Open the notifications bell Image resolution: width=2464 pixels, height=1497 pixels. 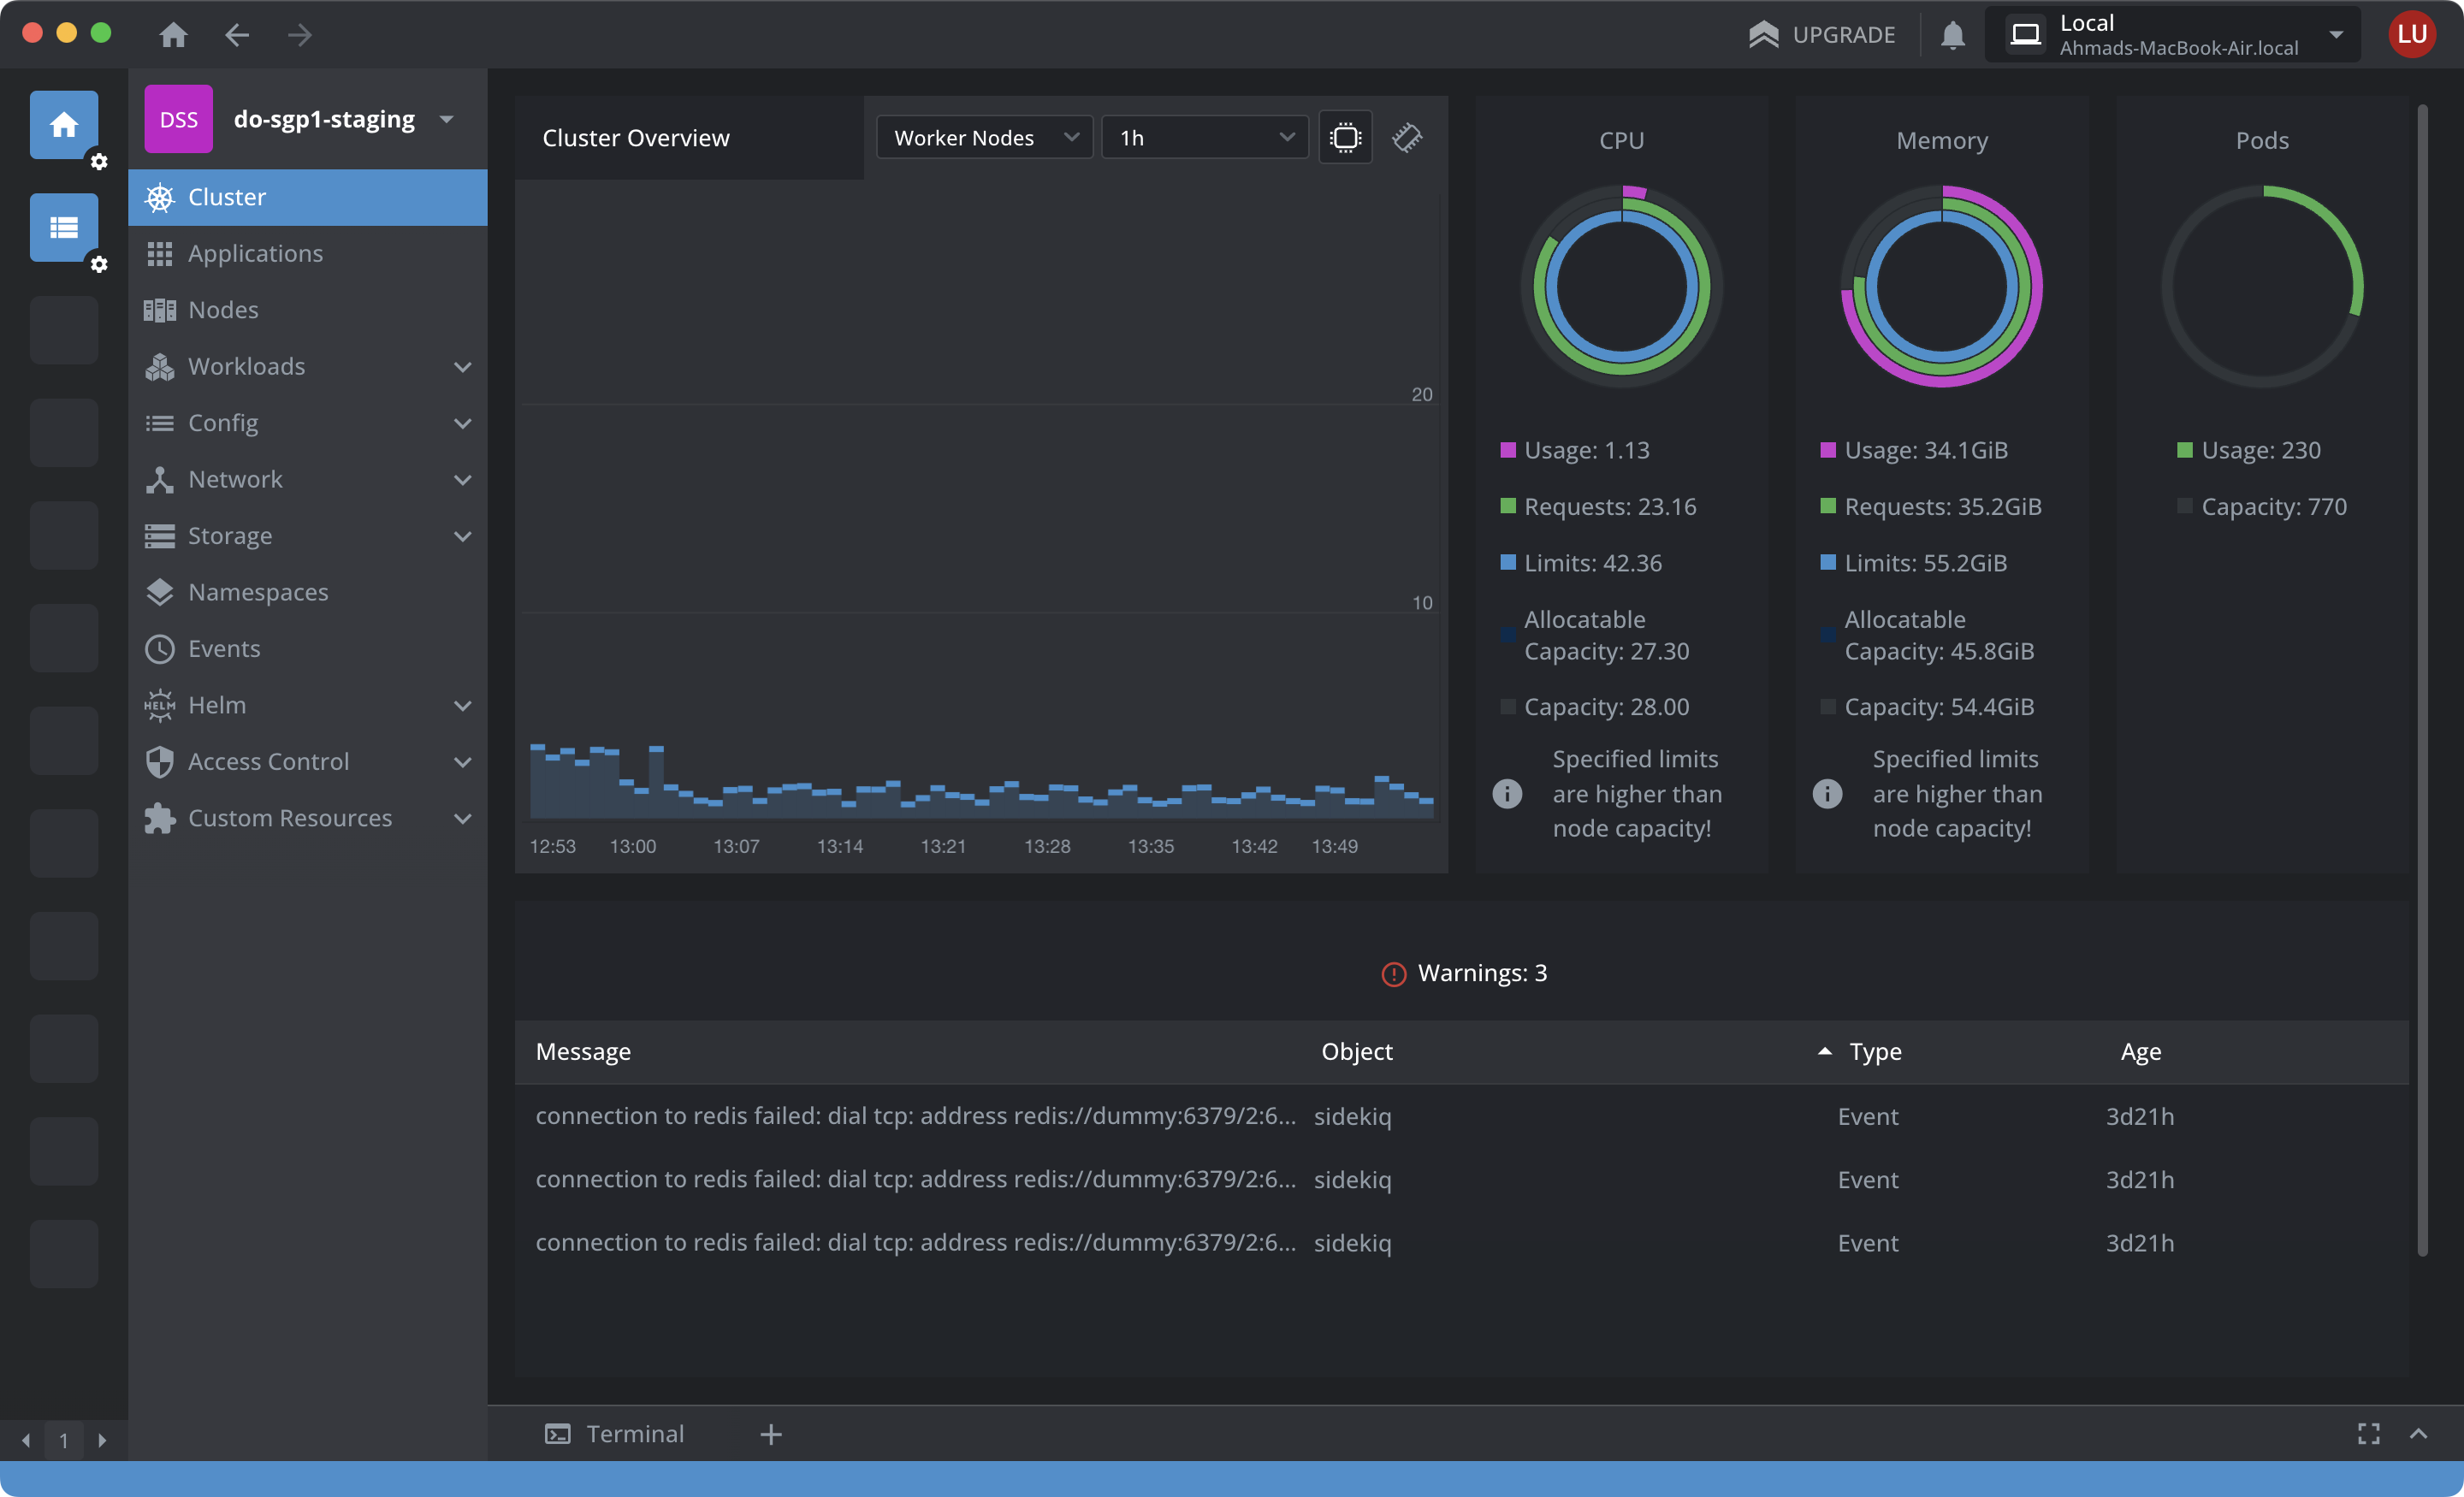click(x=1952, y=35)
